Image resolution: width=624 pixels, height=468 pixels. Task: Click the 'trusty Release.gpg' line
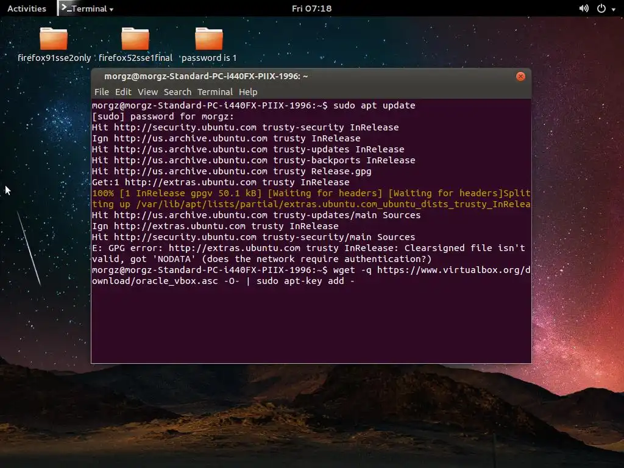tap(232, 171)
